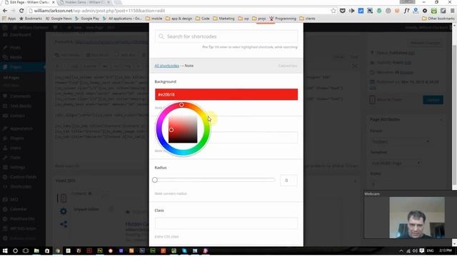Open the app & design bookmarks folder
The width and height of the screenshot is (457, 257).
pyautogui.click(x=179, y=19)
